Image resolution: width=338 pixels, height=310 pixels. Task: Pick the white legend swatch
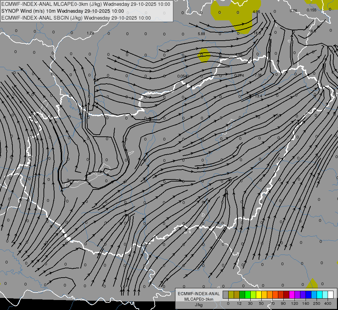coord(331,294)
